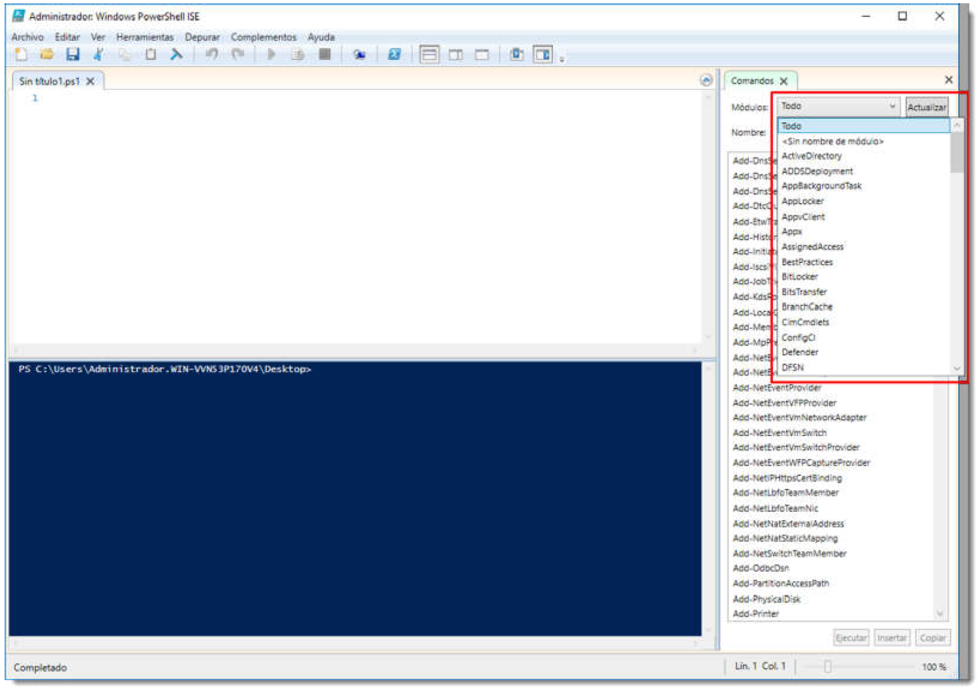
Task: Open the New remote PowerShell tab icon
Action: [359, 55]
